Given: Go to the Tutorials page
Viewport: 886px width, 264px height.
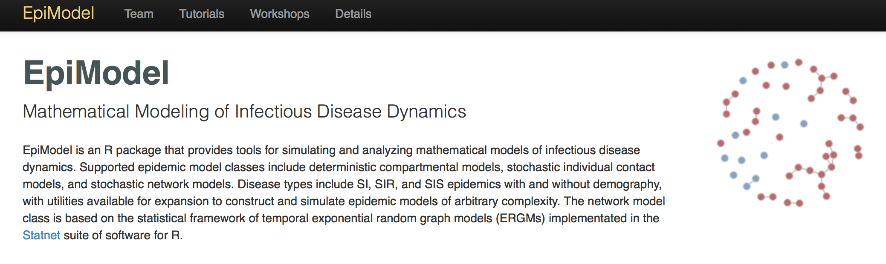Looking at the screenshot, I should point(201,14).
